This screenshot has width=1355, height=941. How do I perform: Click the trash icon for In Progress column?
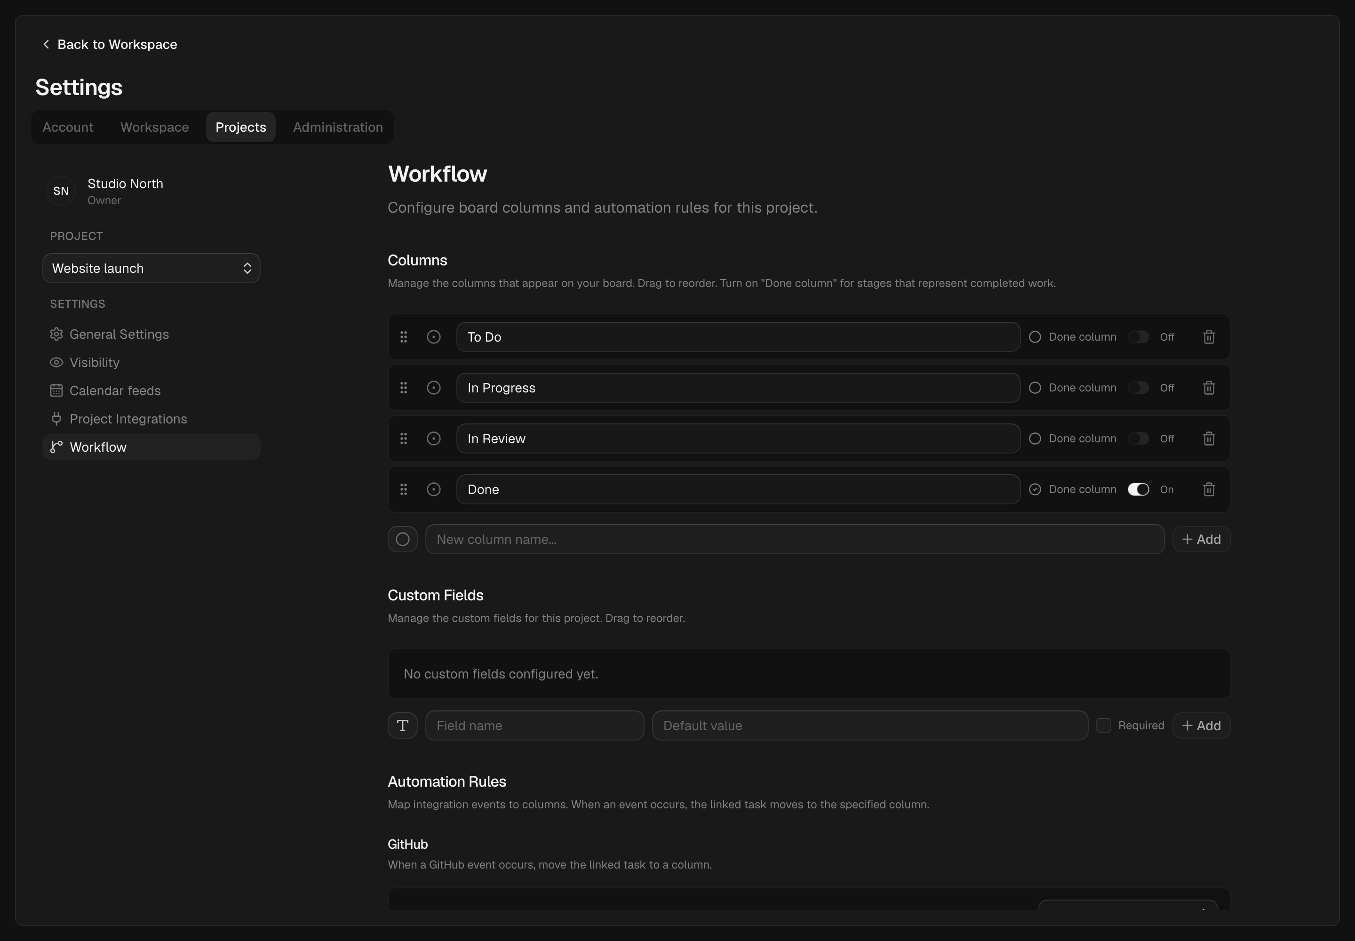click(1209, 387)
